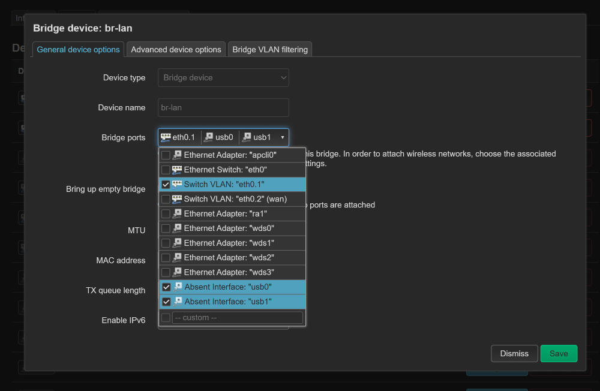Click the Dismiss button
Screen dimensions: 600x391
[514, 354]
